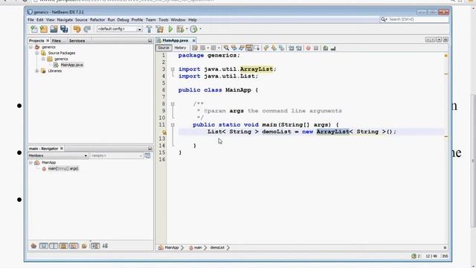Toggle the Show Inner Classes filter in Navigator
The image size is (476, 268).
coord(74,246)
